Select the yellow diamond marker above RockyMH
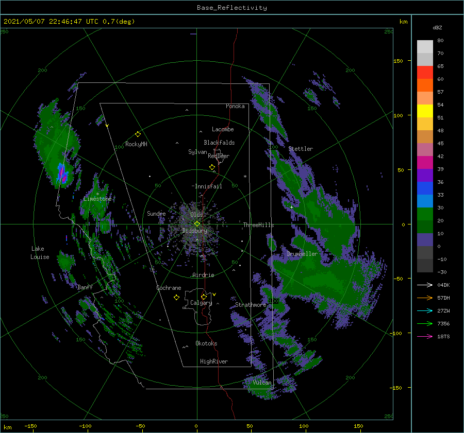The width and height of the screenshot is (464, 433). 138,134
